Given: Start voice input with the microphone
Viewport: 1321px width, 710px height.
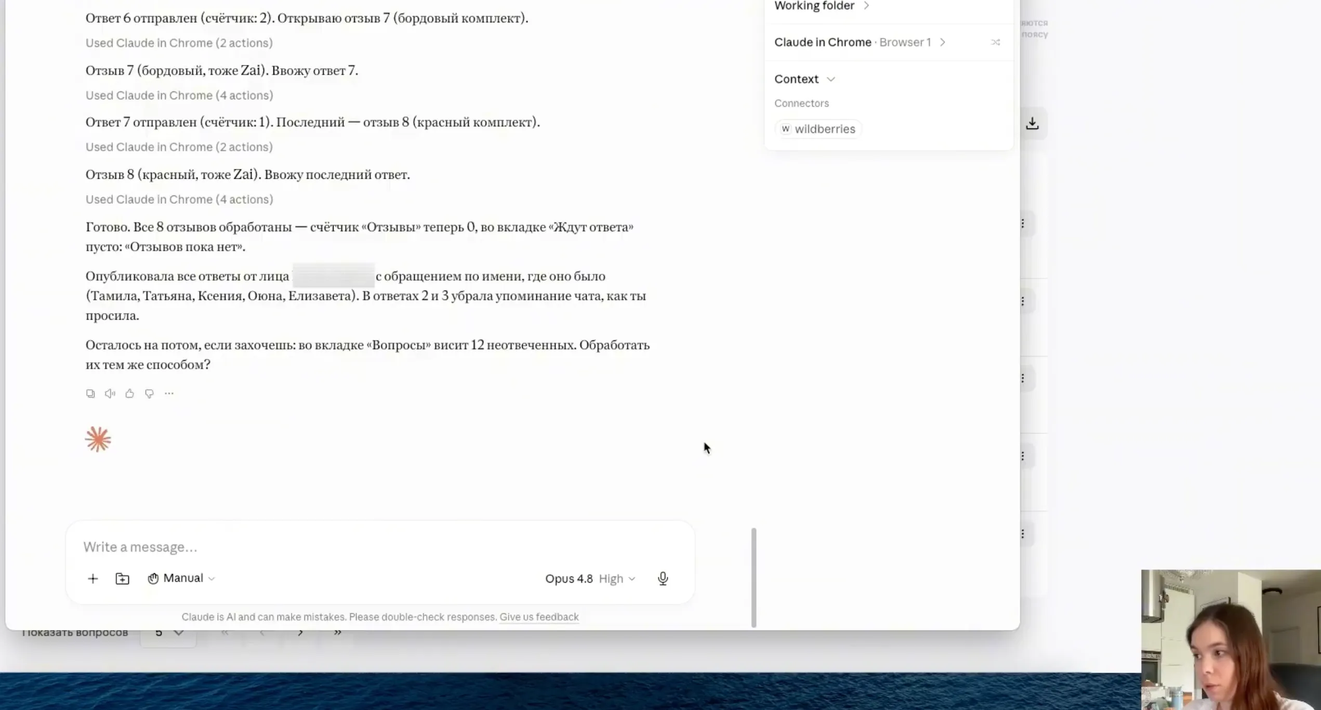Looking at the screenshot, I should 663,578.
